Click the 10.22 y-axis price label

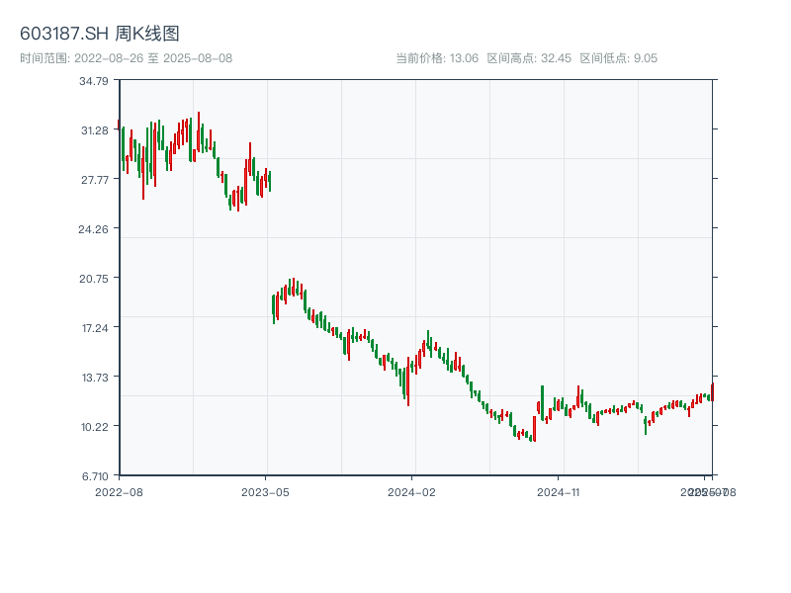coord(94,427)
